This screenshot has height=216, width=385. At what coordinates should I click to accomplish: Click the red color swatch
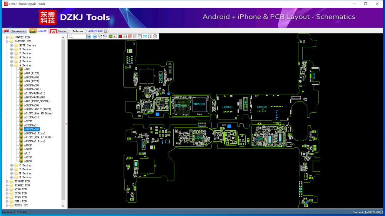120,37
